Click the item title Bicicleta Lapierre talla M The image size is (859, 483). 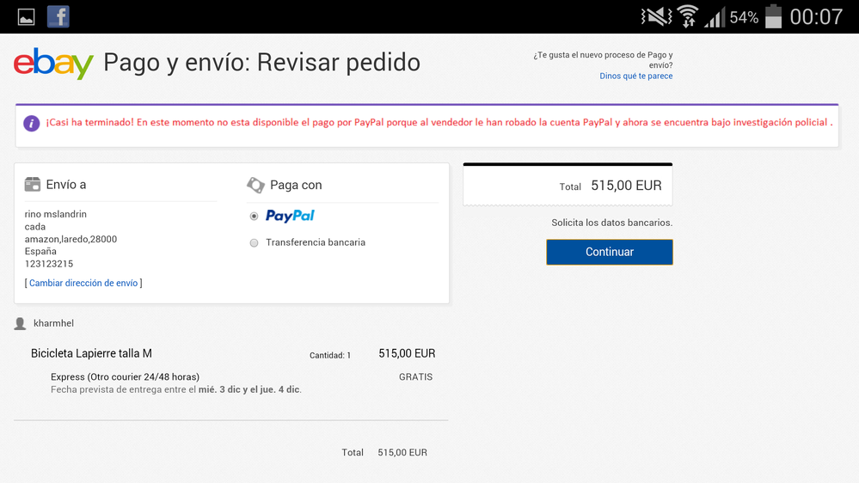tap(91, 353)
